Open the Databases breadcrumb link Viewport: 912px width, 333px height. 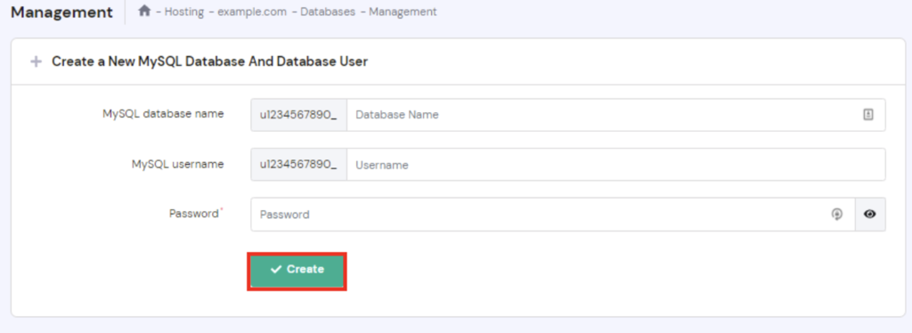click(328, 12)
